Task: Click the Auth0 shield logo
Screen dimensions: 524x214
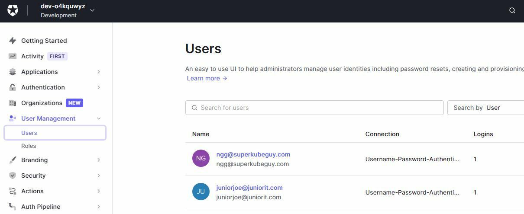Action: tap(13, 11)
